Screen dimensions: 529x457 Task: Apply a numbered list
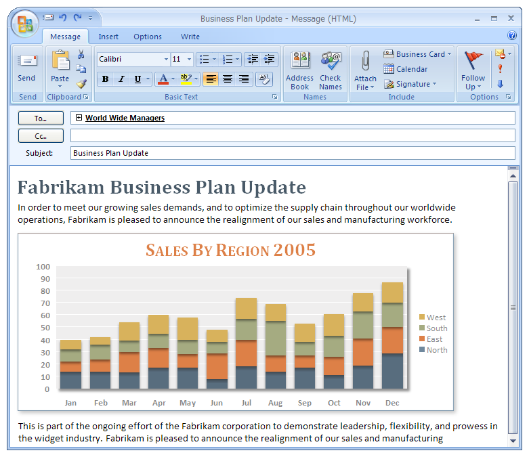(x=228, y=60)
